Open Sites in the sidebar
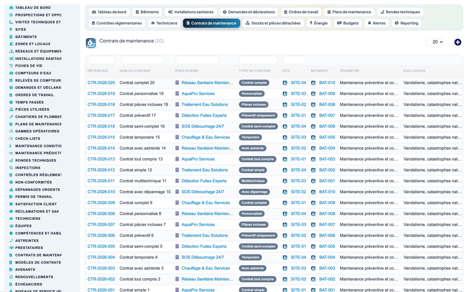Screen dimensions: 472x292 tap(21, 29)
